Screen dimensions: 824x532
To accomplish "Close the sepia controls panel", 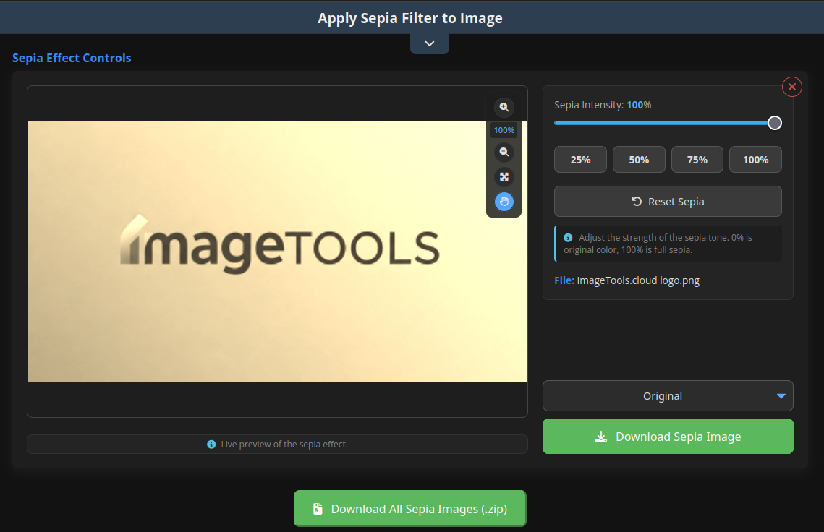I will (x=792, y=87).
